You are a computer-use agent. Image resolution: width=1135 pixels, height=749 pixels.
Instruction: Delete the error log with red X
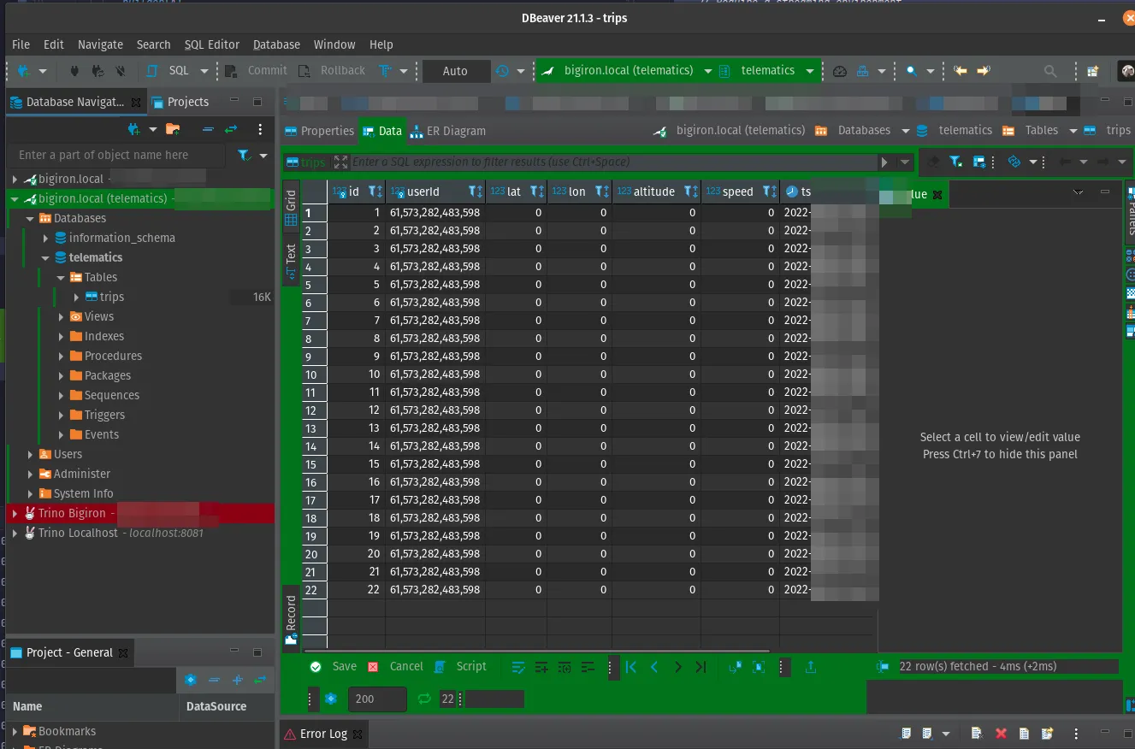point(1001,734)
